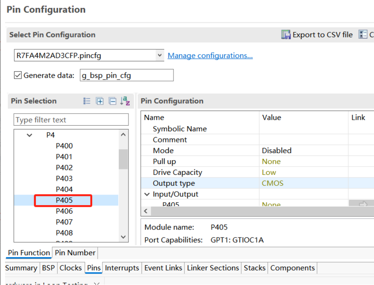374x285 pixels.
Task: Open the R7FA4M2AD3CFP.pincfg configuration dropdown
Action: pos(160,55)
